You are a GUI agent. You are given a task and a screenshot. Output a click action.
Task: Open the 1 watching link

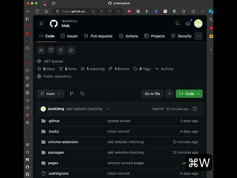pos(93,69)
